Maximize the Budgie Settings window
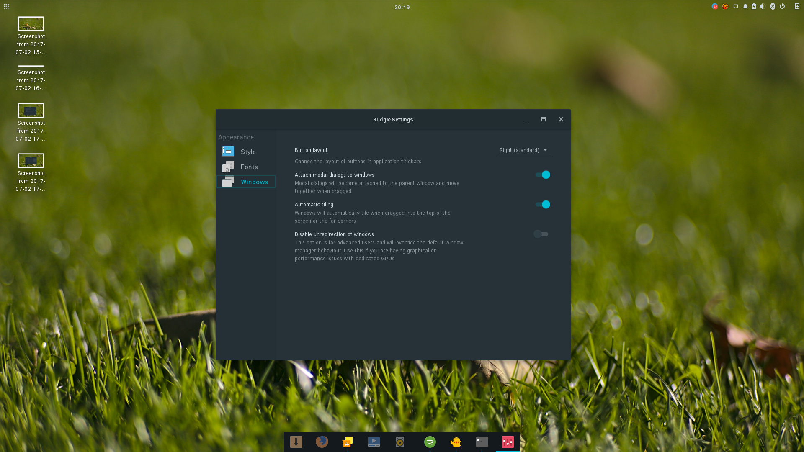The height and width of the screenshot is (452, 804). pyautogui.click(x=544, y=120)
